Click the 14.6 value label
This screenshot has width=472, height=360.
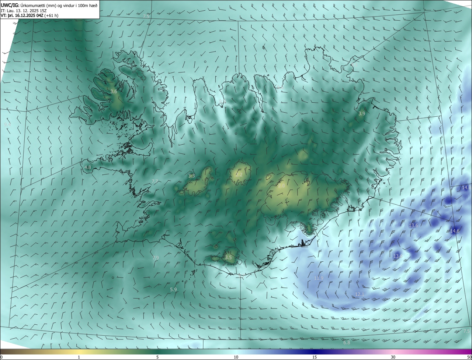(455, 231)
